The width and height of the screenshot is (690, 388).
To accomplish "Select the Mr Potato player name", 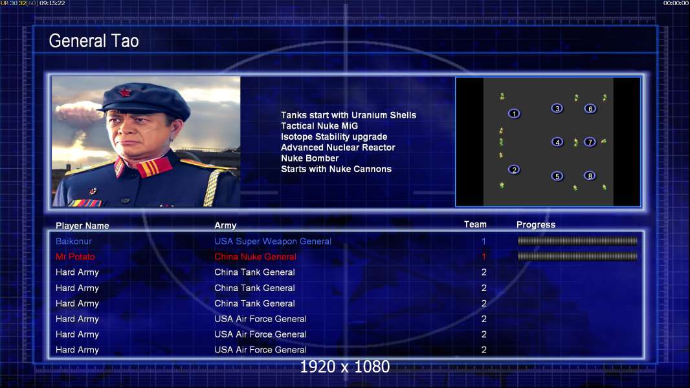I will tap(75, 257).
